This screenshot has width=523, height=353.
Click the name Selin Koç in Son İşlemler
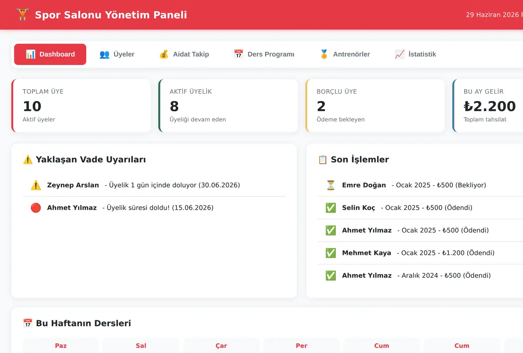(359, 208)
